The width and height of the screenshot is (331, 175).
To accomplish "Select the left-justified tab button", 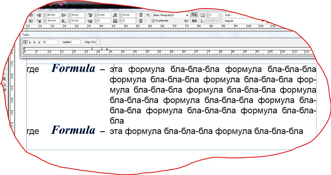I will tap(25, 42).
